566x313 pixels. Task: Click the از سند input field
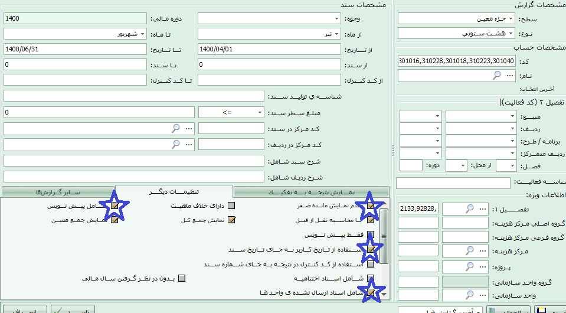pos(269,64)
